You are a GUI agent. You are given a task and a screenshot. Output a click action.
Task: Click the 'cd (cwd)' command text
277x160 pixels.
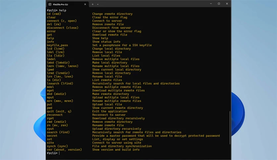[x=54, y=14]
